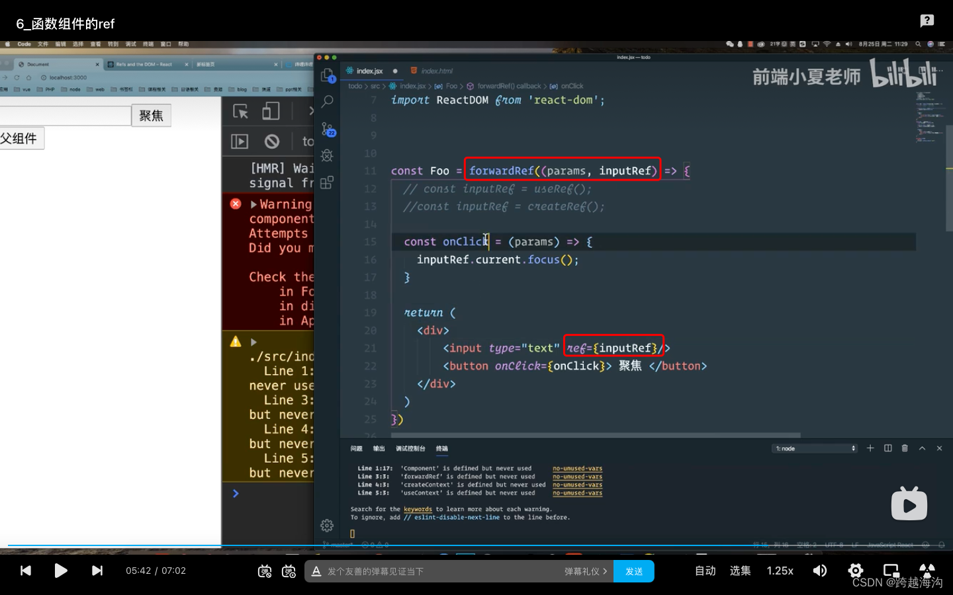The height and width of the screenshot is (595, 953).
Task: Open macOS Wi-Fi menu icon
Action: [827, 44]
